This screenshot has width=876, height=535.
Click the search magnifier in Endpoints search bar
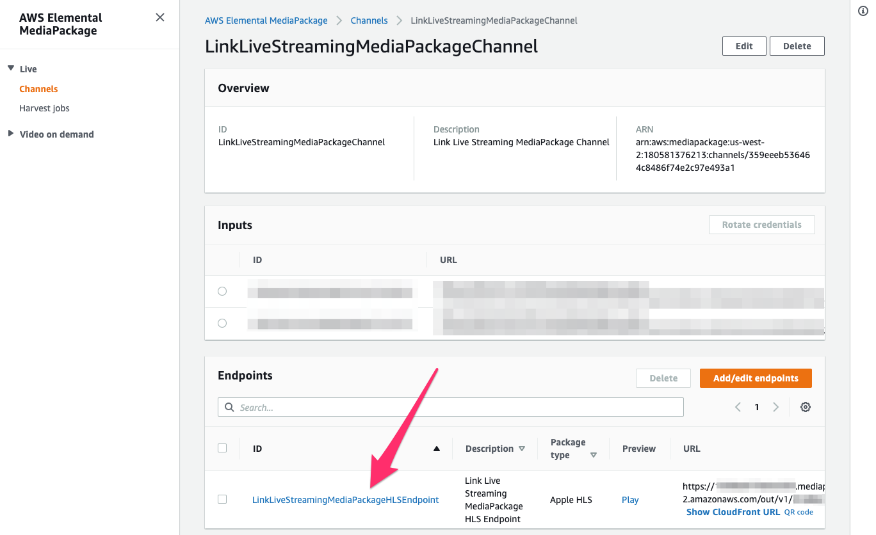[x=229, y=407]
